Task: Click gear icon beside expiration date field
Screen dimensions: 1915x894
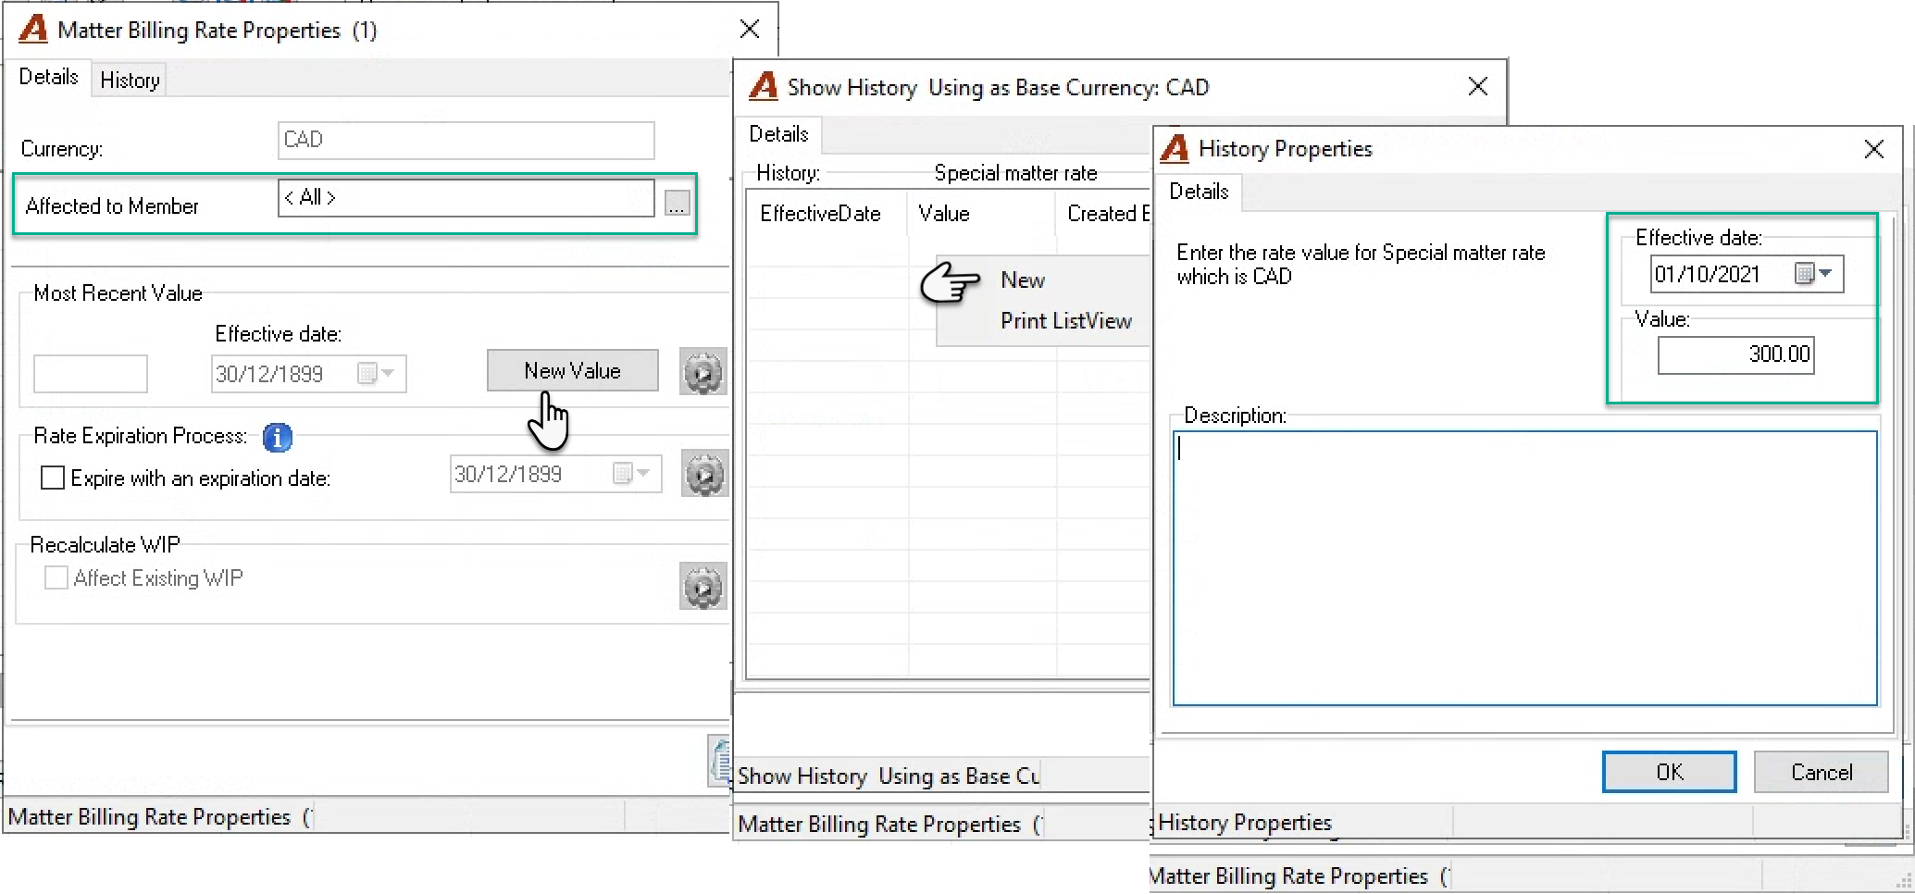Action: point(704,474)
